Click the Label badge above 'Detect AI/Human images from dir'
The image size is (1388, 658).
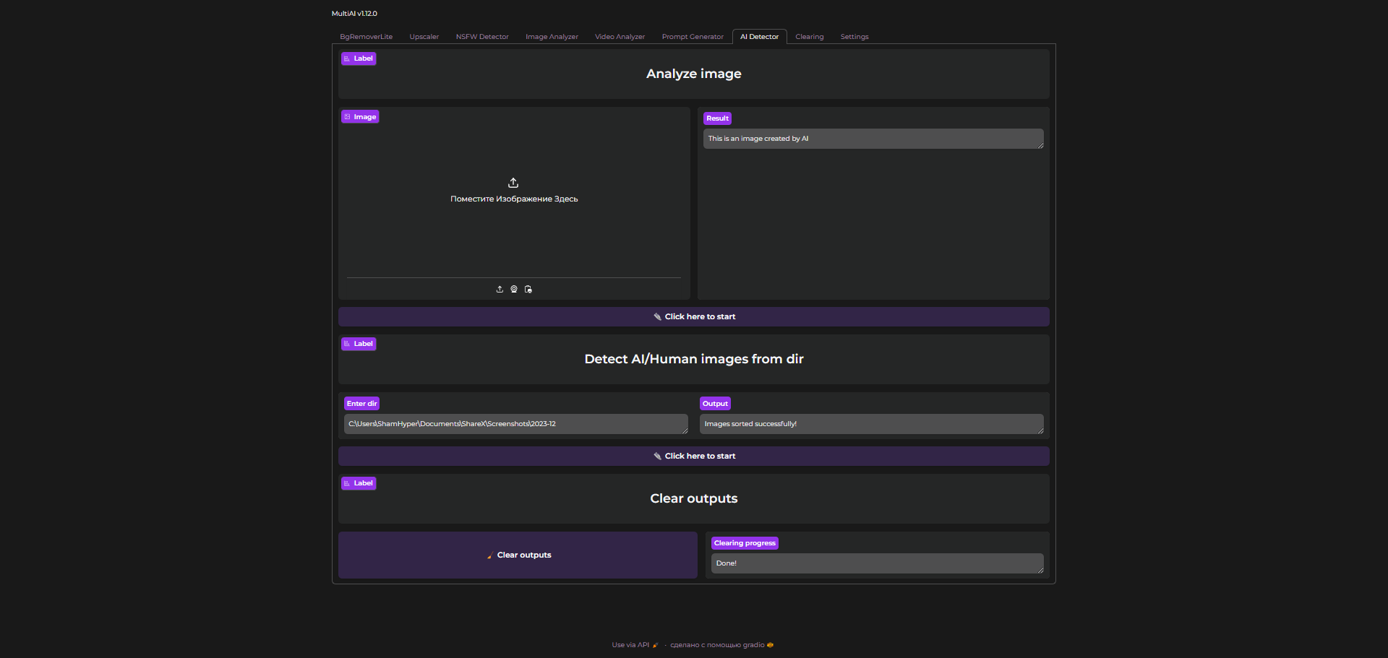pyautogui.click(x=359, y=344)
